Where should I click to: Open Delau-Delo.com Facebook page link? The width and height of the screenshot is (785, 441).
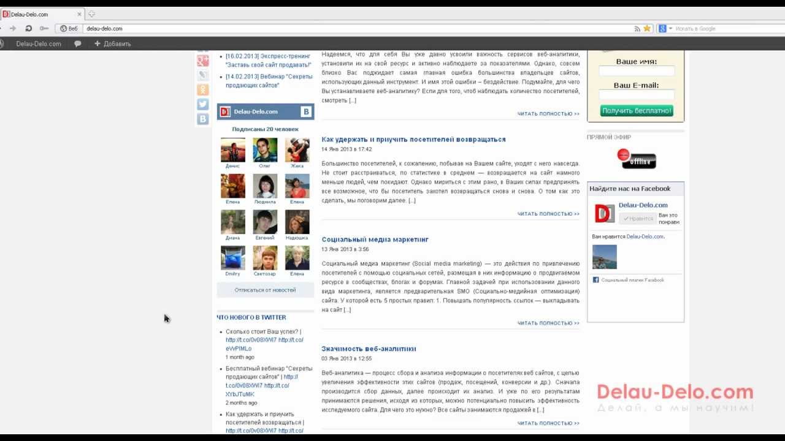pos(643,205)
